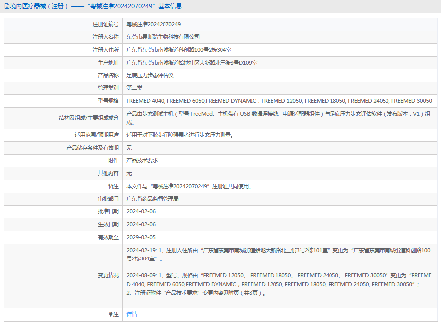The image size is (441, 323).
Task: Select line 注册证附件“产品技术要求”变更内容见附页
Action: coord(196,293)
